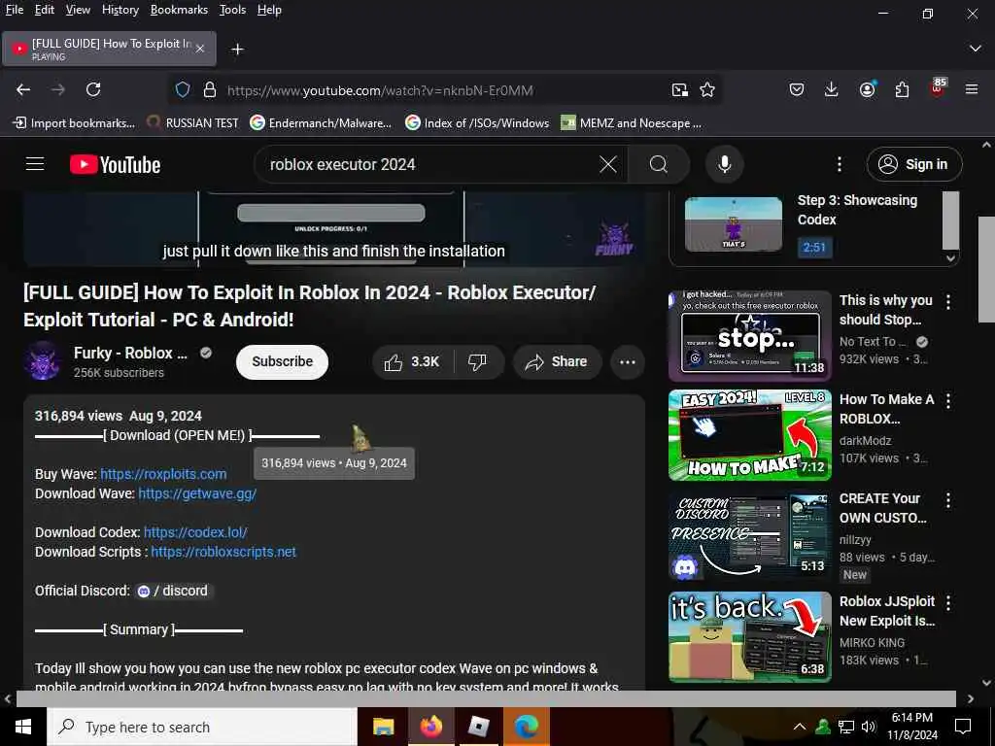Go back using the browser back arrow

[23, 89]
